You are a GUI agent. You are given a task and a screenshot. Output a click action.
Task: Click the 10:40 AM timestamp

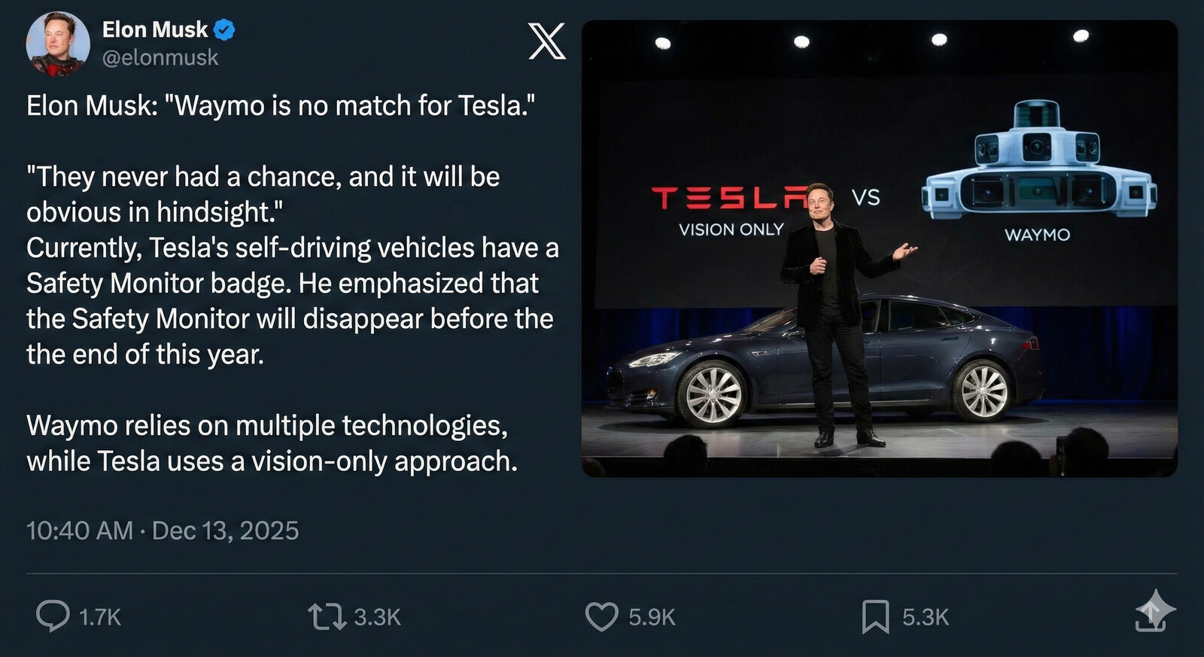79,531
